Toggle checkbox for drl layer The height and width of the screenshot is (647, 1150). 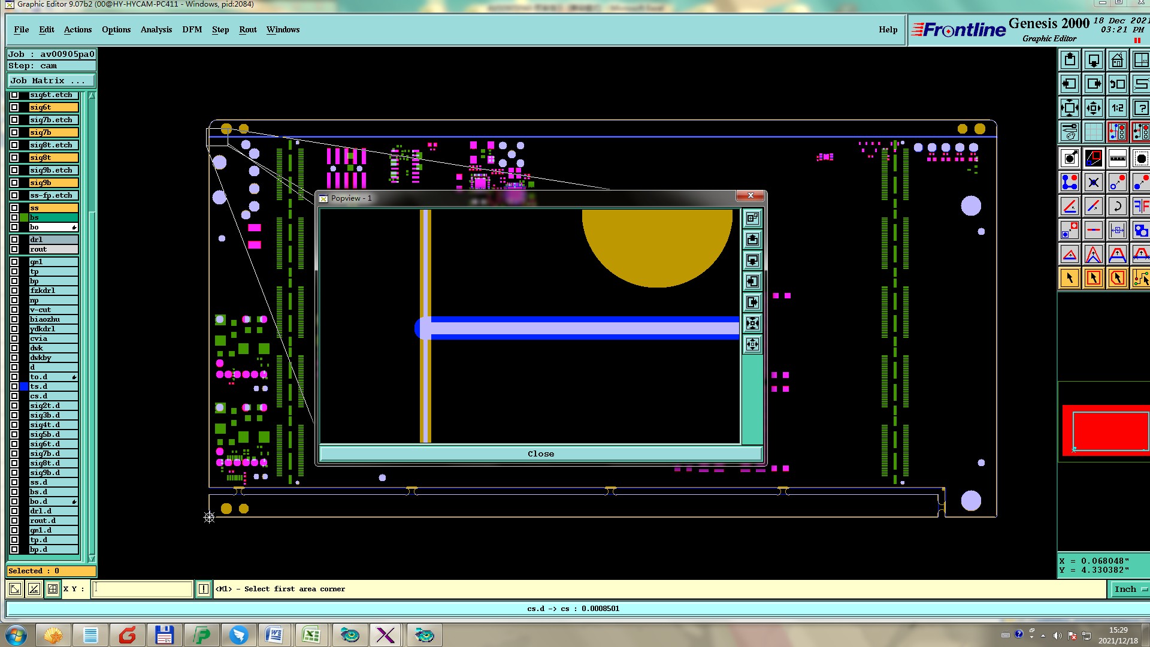coord(15,240)
